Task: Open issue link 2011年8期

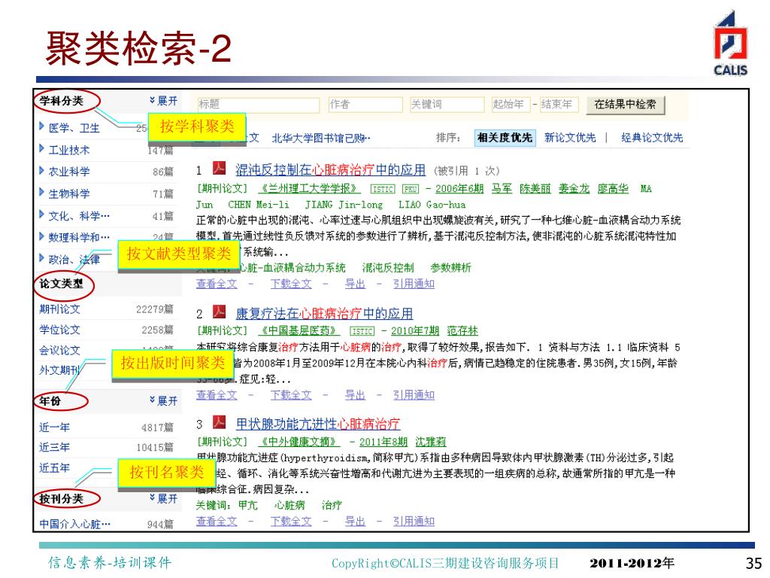Action: click(383, 442)
